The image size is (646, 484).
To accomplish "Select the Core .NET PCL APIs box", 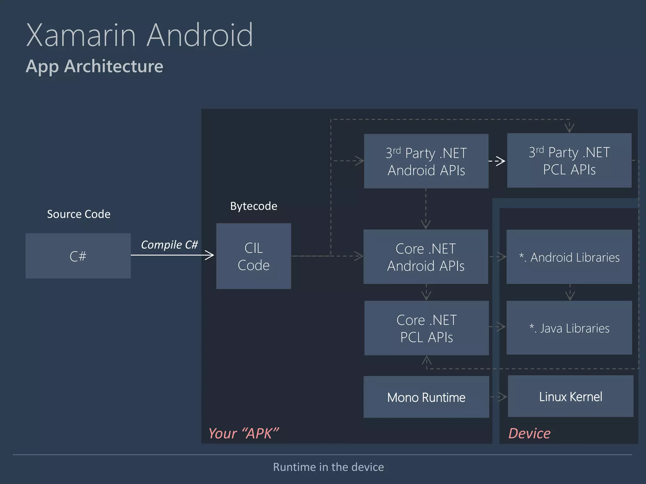I will tap(426, 328).
